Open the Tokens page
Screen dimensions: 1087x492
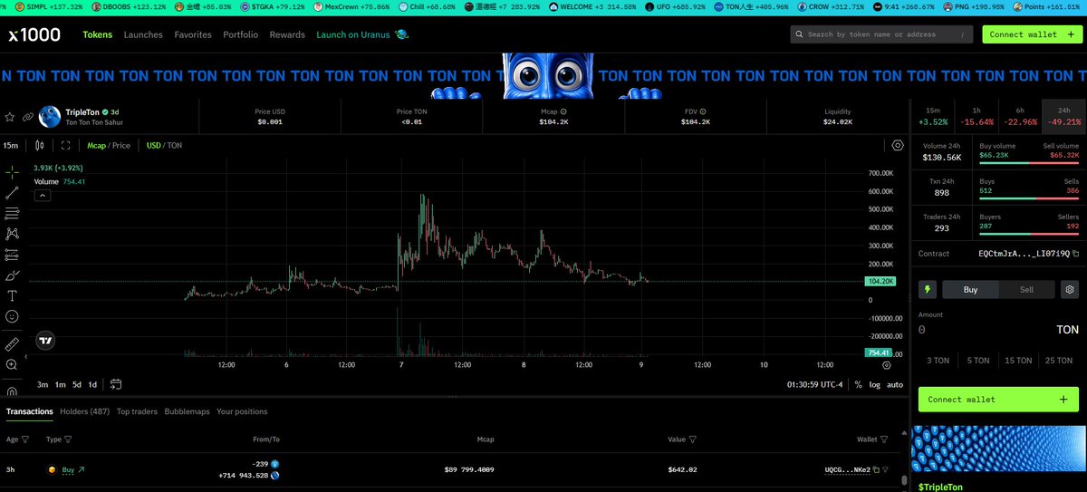97,34
